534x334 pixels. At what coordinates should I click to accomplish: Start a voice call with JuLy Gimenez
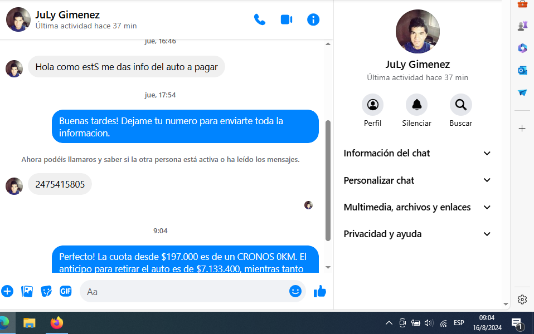tap(260, 19)
